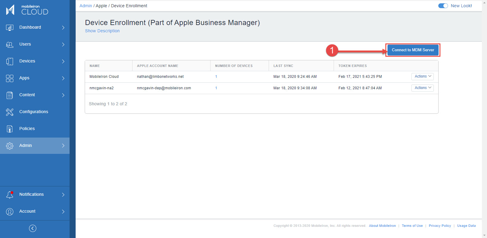487x238 pixels.
Task: Open the Apps menu item
Action: 35,78
